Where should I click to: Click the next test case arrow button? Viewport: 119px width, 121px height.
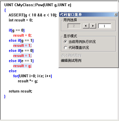point(93,26)
